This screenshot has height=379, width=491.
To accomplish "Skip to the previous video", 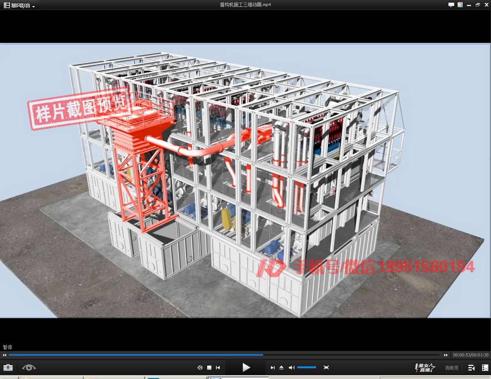I will coord(218,368).
